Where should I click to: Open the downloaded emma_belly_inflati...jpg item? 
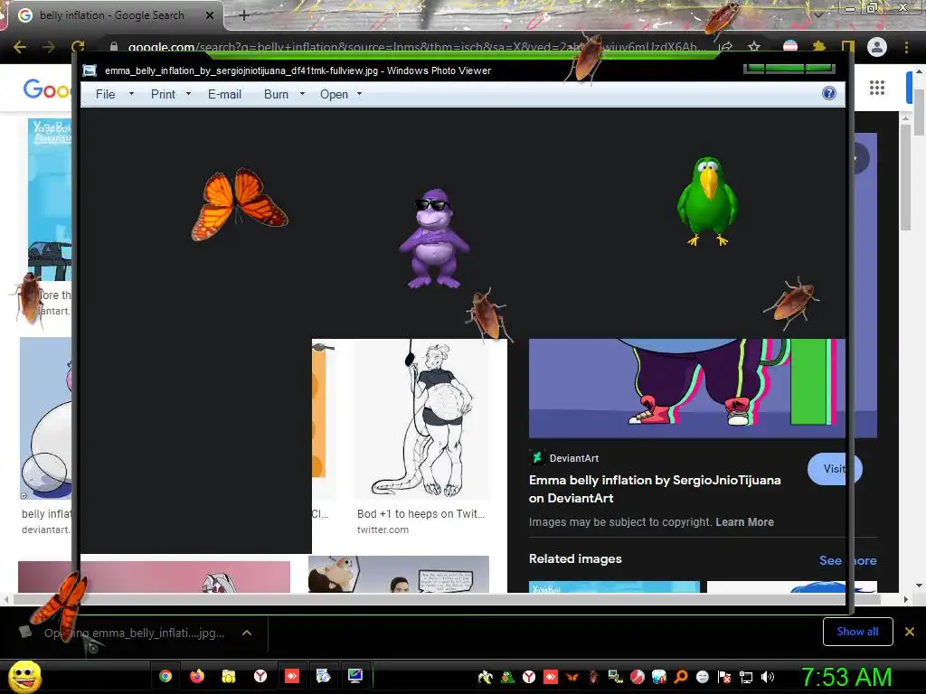(134, 633)
